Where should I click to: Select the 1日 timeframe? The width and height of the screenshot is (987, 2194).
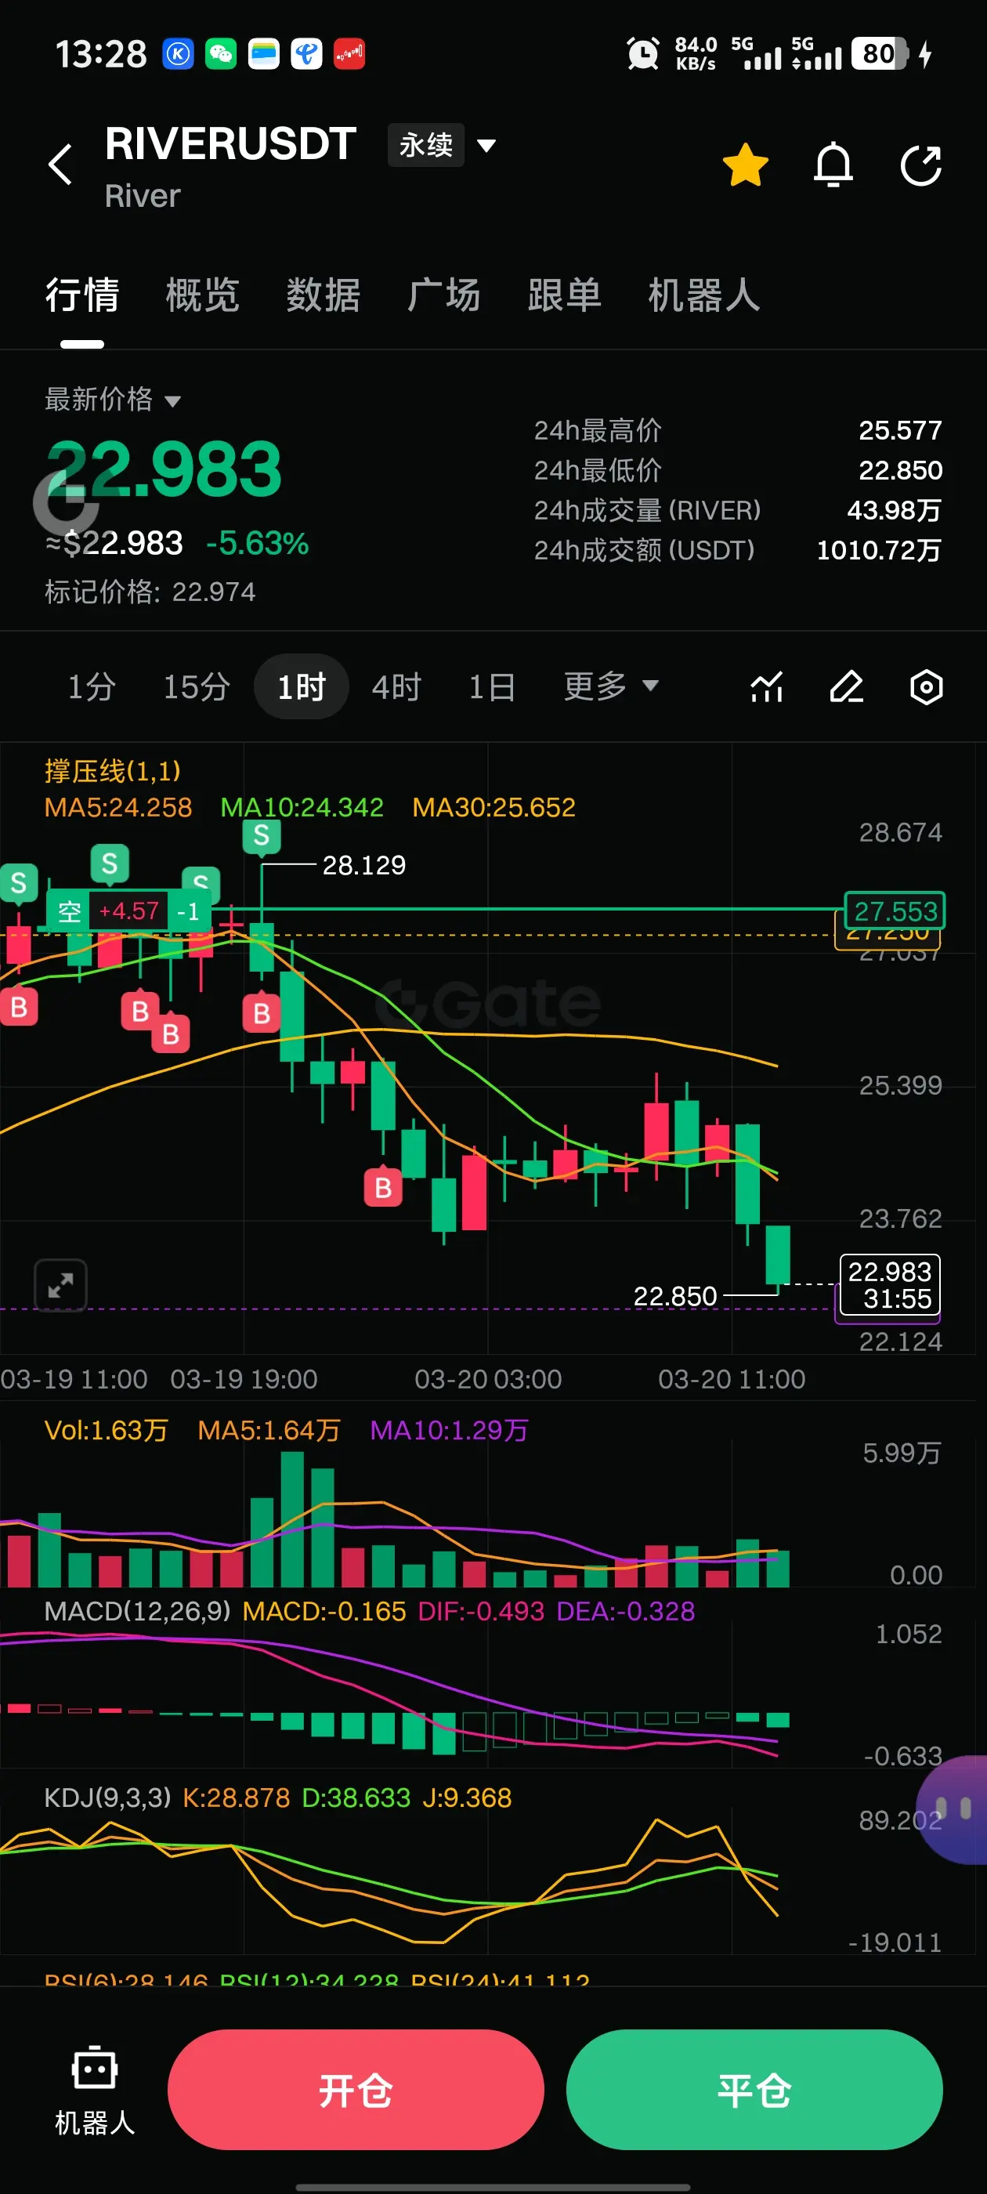pyautogui.click(x=492, y=686)
